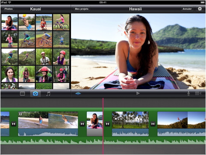Screen dimensions: 206x155
Task: Select the hilltop jumper clip in timeline
Action: 181,124
